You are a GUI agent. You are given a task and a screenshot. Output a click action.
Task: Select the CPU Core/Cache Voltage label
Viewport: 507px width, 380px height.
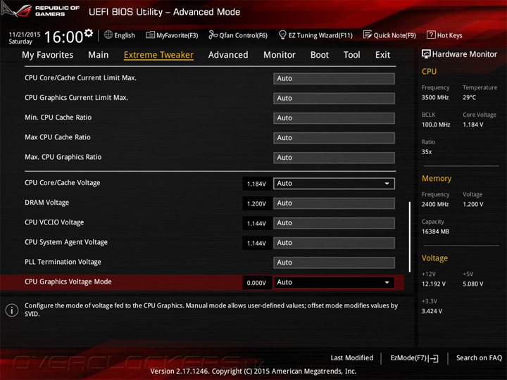pos(63,183)
